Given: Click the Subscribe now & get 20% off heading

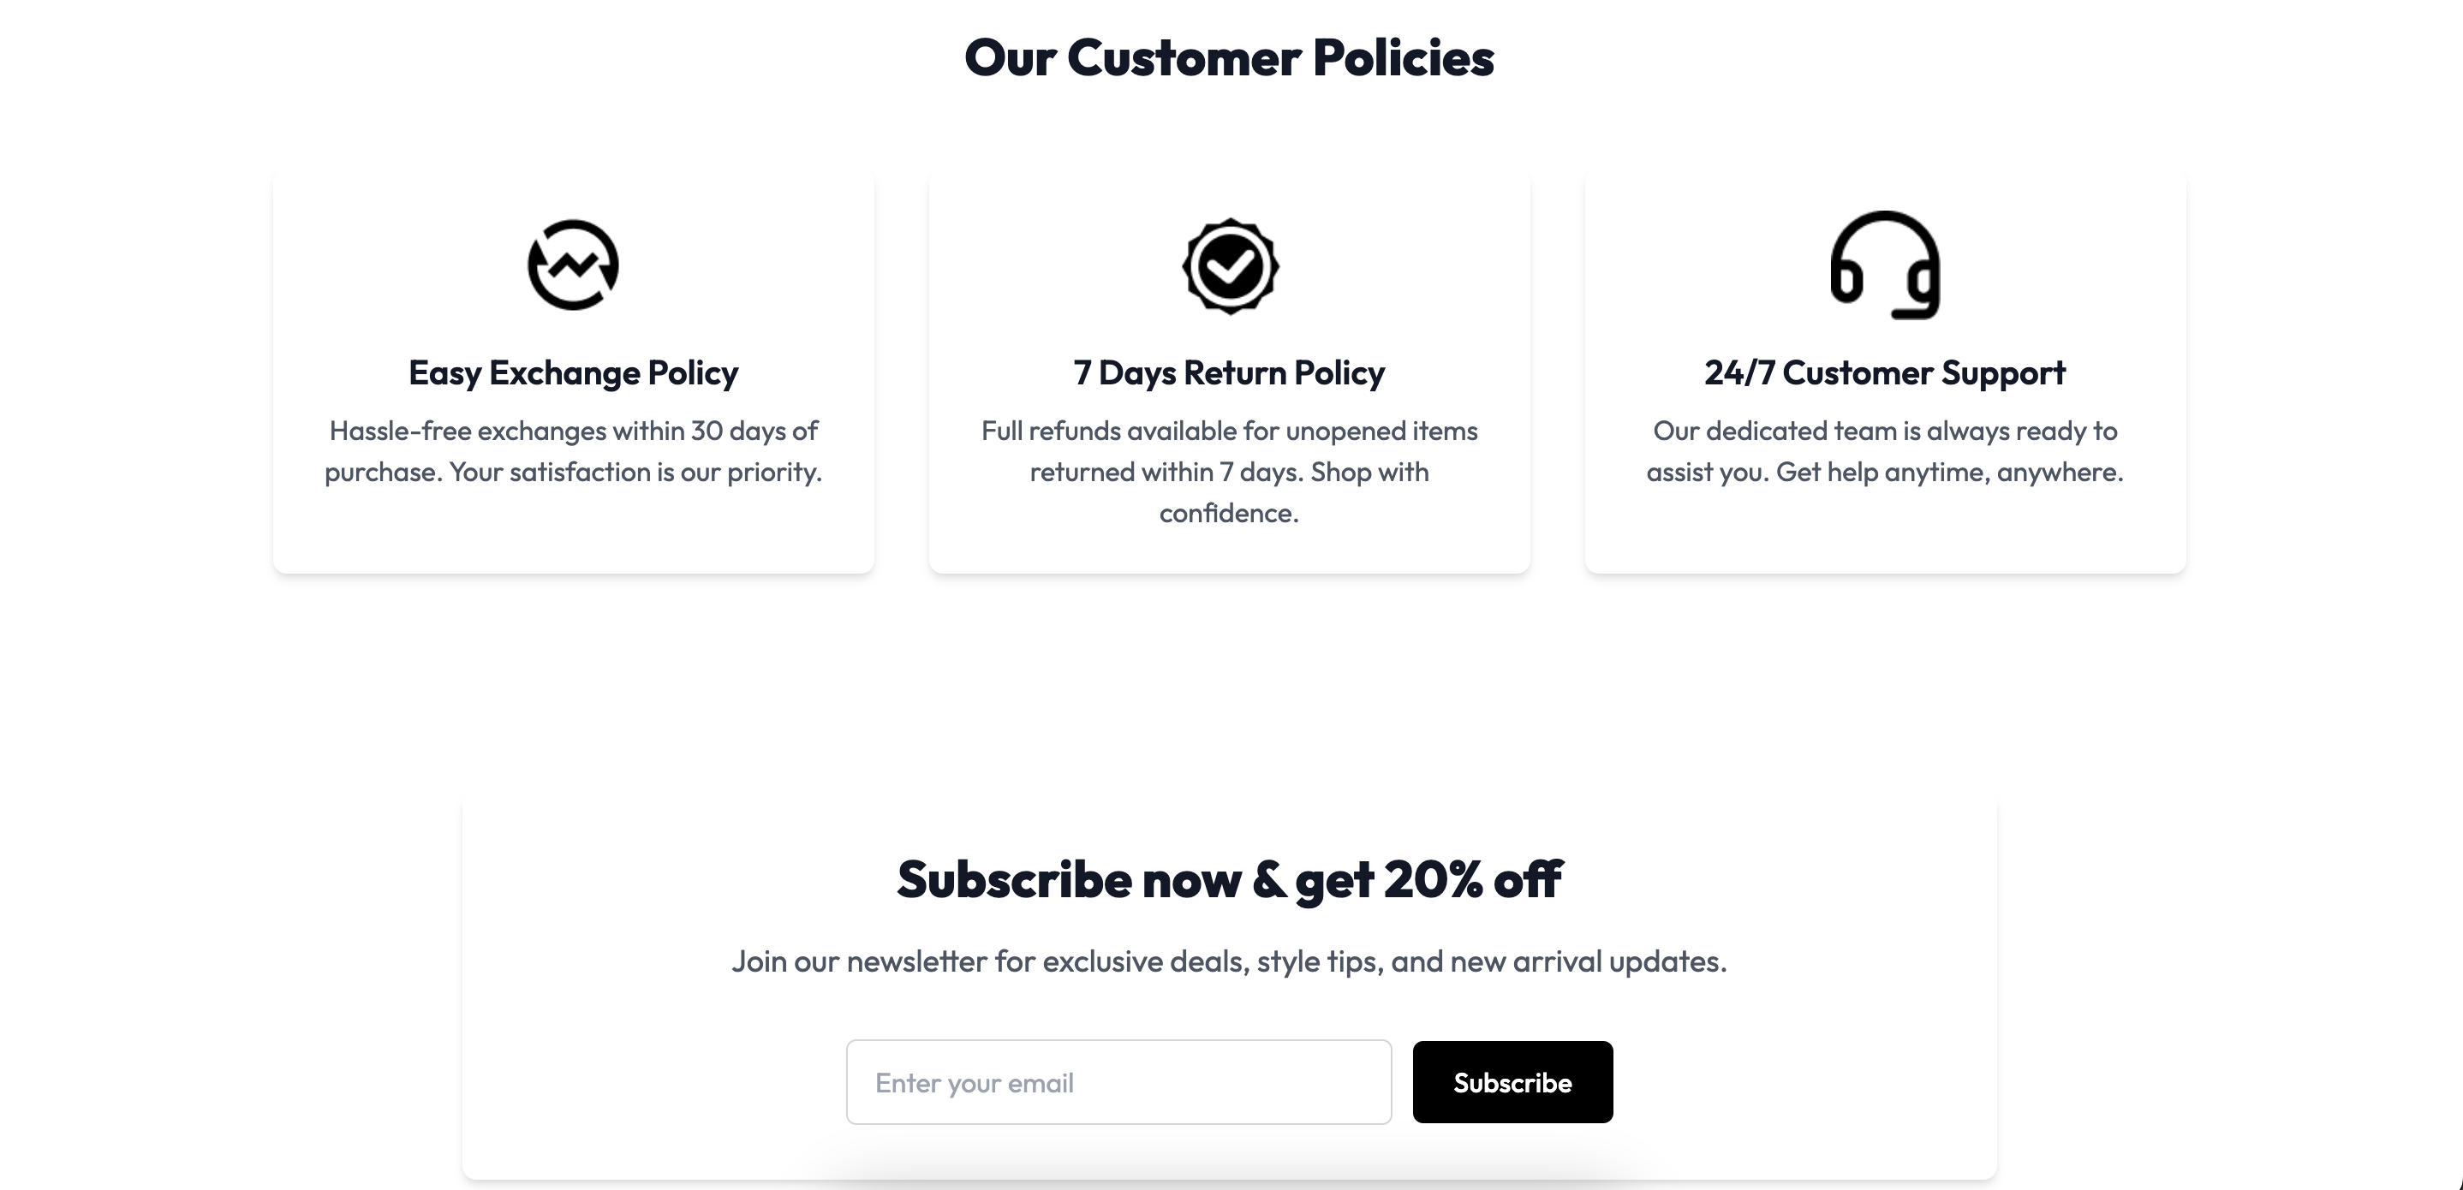Looking at the screenshot, I should pos(1230,879).
